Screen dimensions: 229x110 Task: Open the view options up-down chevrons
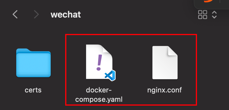coord(214,15)
